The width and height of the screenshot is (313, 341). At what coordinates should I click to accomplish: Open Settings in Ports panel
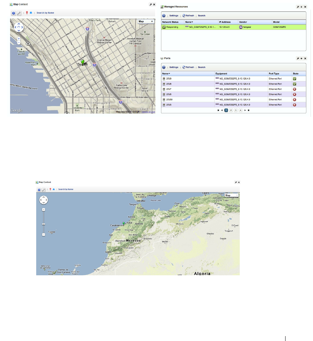click(x=174, y=67)
